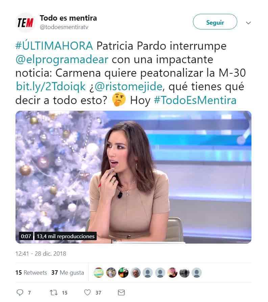Click the Seguir follow button
The width and height of the screenshot is (268, 302).
(215, 22)
